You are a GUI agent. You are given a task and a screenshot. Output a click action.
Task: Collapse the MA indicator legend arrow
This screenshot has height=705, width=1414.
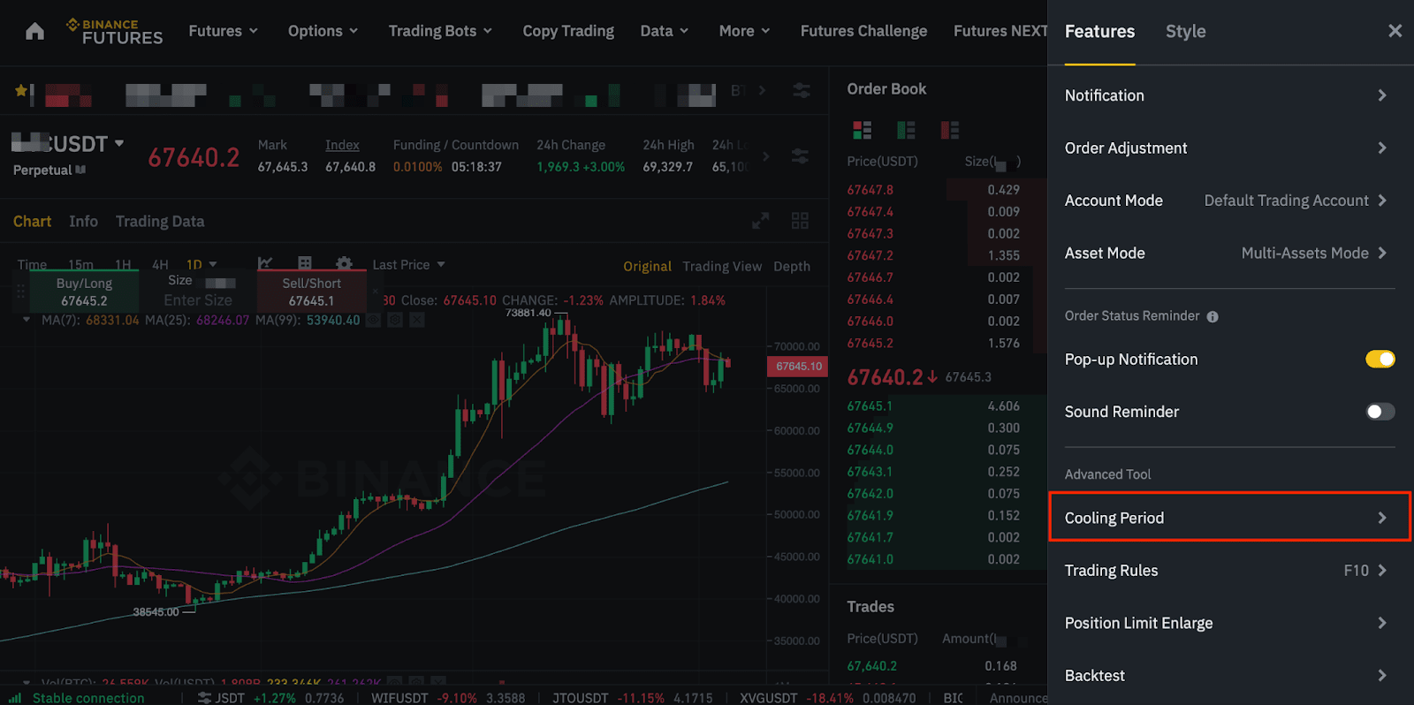click(x=27, y=320)
